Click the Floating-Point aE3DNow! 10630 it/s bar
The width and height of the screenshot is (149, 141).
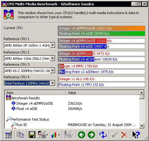tap(101, 59)
